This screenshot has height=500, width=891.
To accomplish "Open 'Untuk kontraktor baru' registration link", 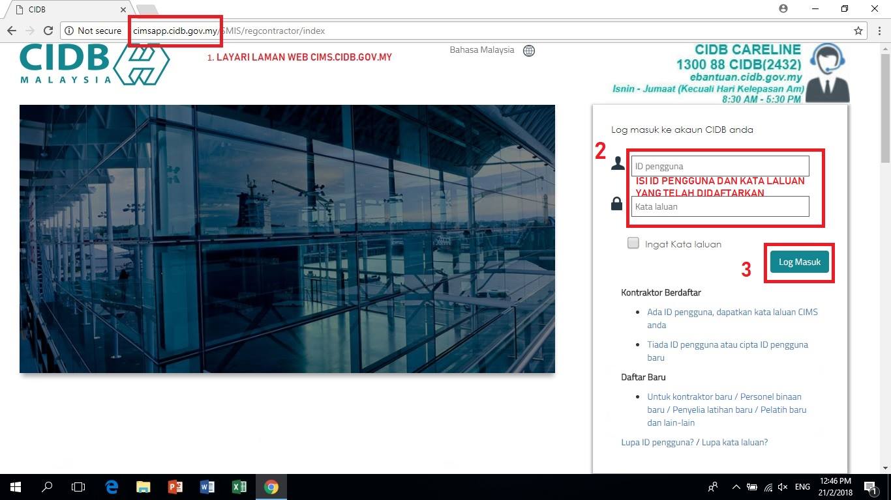I will [x=727, y=410].
